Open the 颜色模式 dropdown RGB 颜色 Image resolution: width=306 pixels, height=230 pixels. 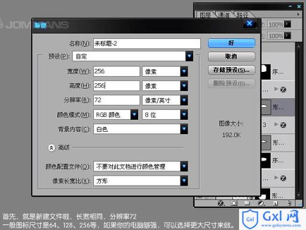pos(115,114)
